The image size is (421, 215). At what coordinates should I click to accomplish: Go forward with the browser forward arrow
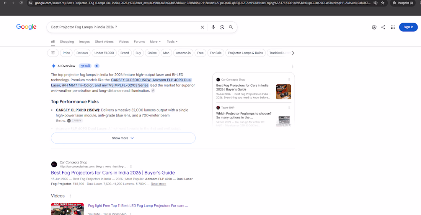[13, 3]
